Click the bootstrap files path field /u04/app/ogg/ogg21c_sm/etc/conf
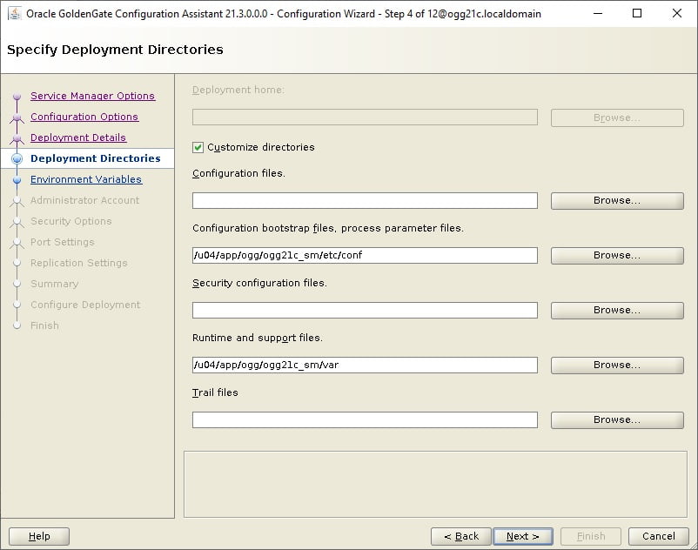The image size is (698, 550). [x=365, y=256]
